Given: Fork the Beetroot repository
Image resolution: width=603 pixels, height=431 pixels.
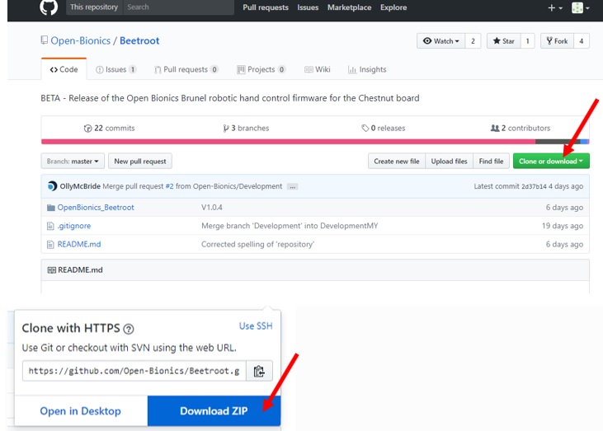Looking at the screenshot, I should pyautogui.click(x=557, y=41).
